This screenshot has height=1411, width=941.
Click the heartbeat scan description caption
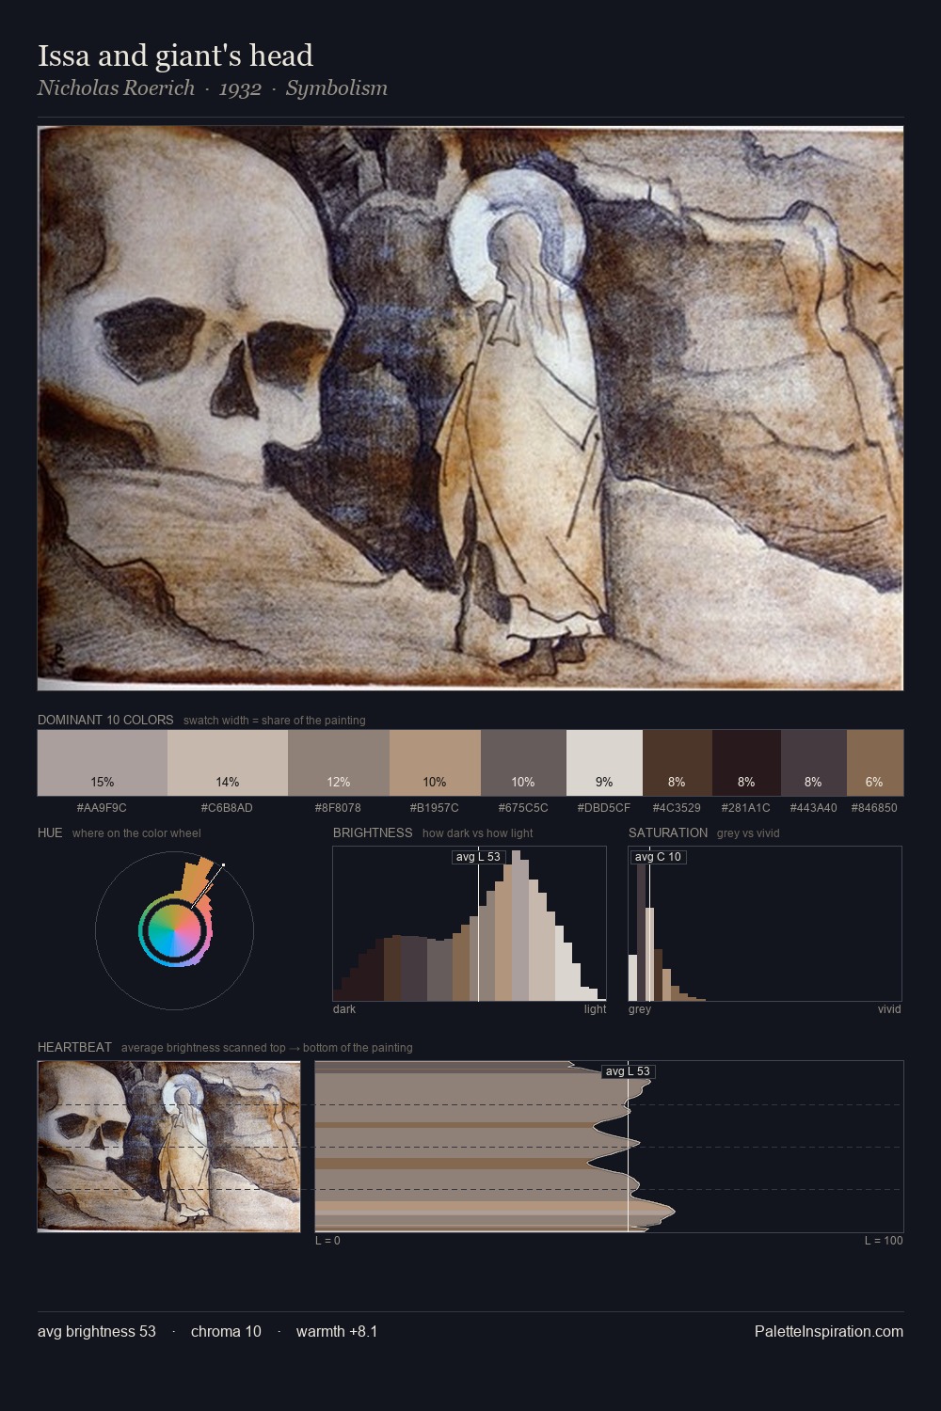(x=267, y=1048)
